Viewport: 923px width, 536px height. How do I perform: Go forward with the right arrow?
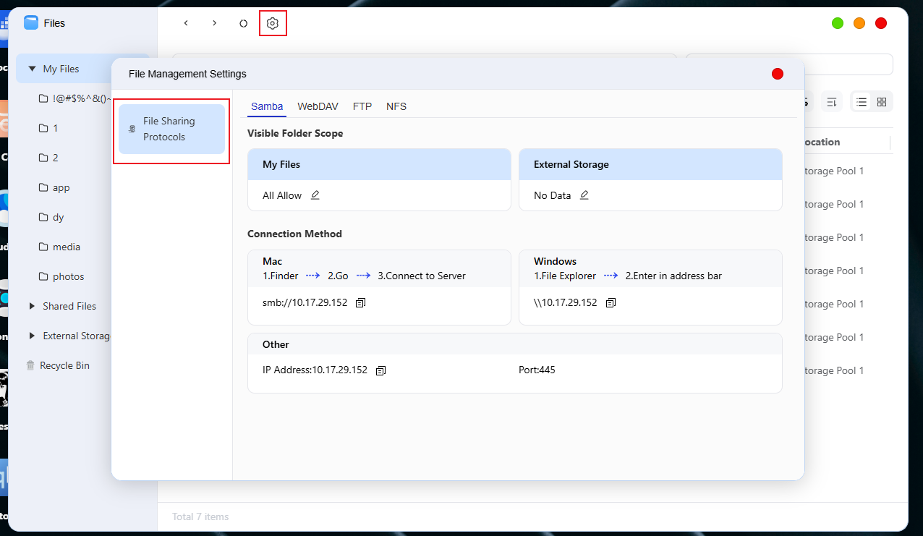click(214, 23)
